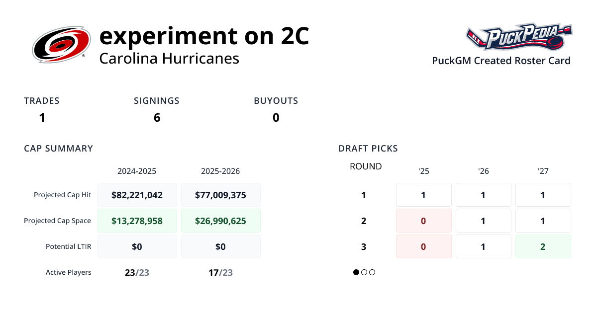
Task: Switch to the Cap Summary section
Action: (58, 148)
